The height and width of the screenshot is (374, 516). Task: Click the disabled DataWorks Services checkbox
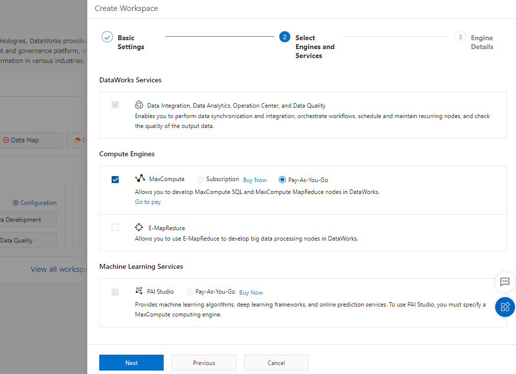coord(115,105)
